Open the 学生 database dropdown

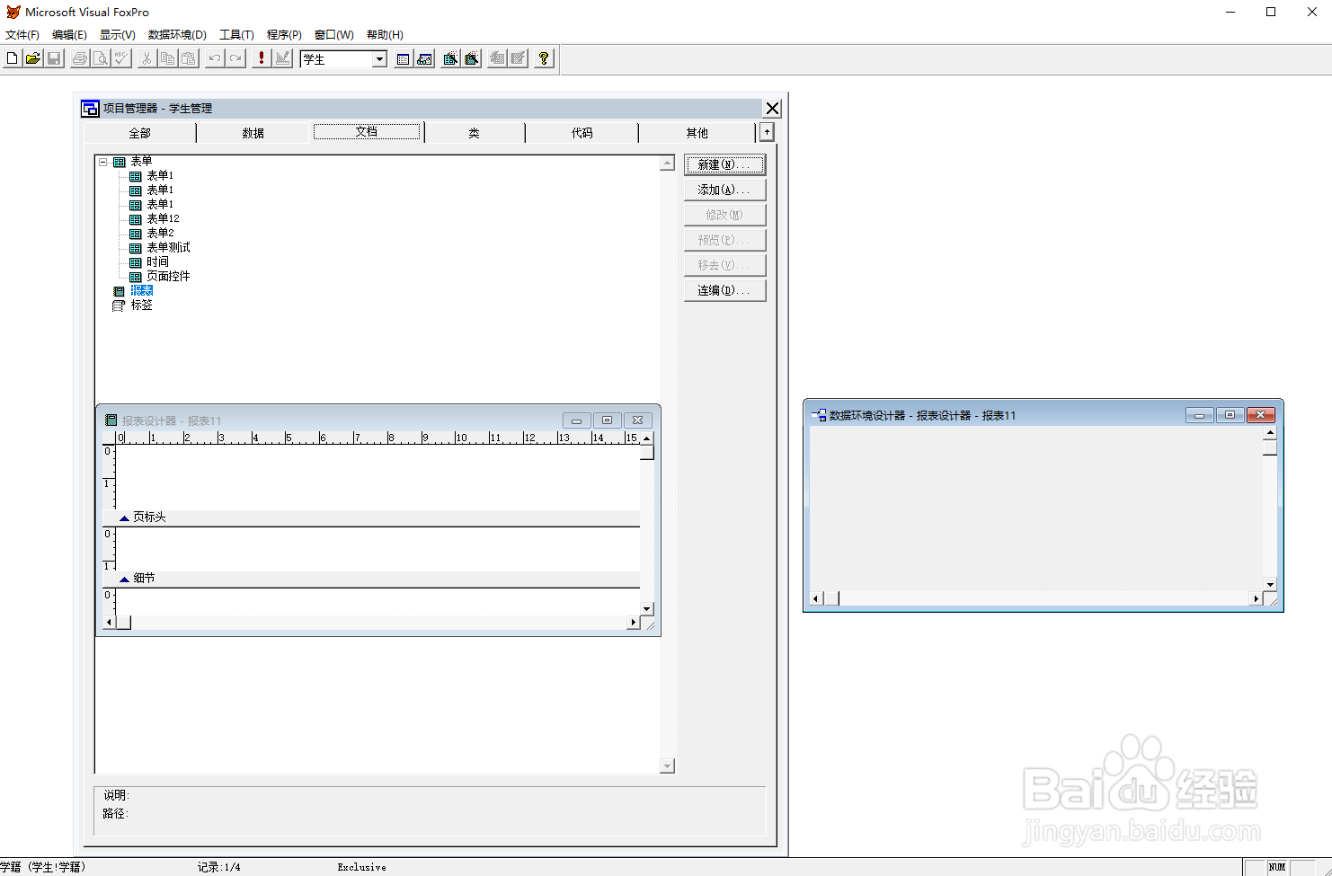point(379,59)
